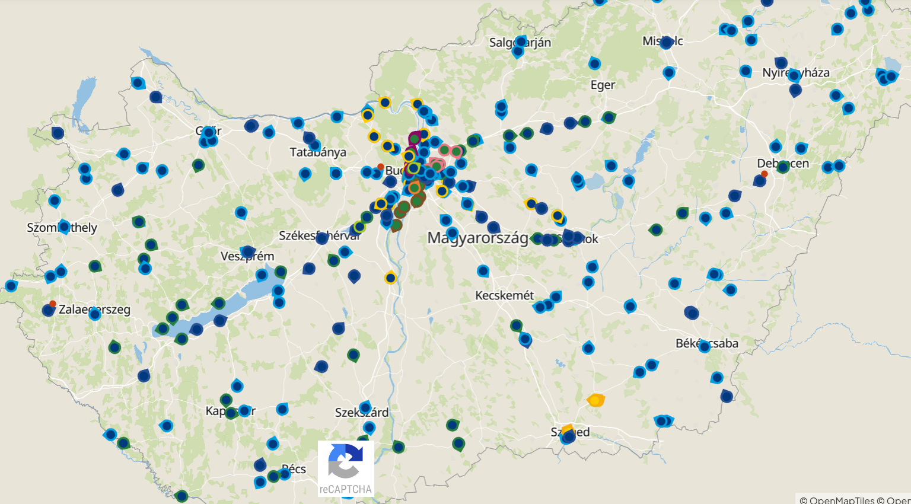Select the blue marker over Salgótarján label
This screenshot has width=911, height=504.
pyautogui.click(x=521, y=42)
